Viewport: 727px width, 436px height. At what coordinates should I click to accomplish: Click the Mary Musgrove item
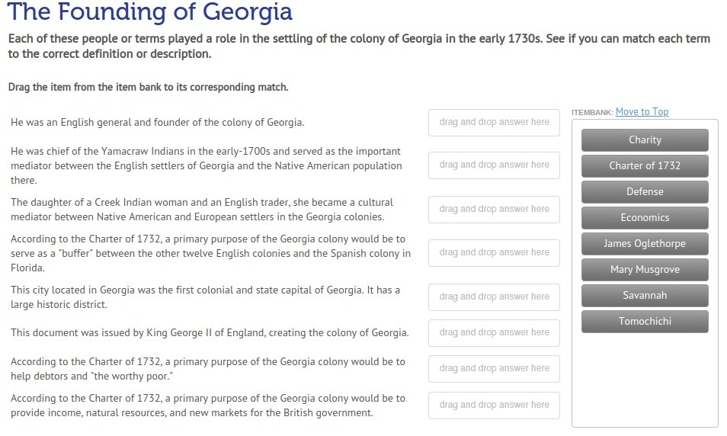[645, 270]
